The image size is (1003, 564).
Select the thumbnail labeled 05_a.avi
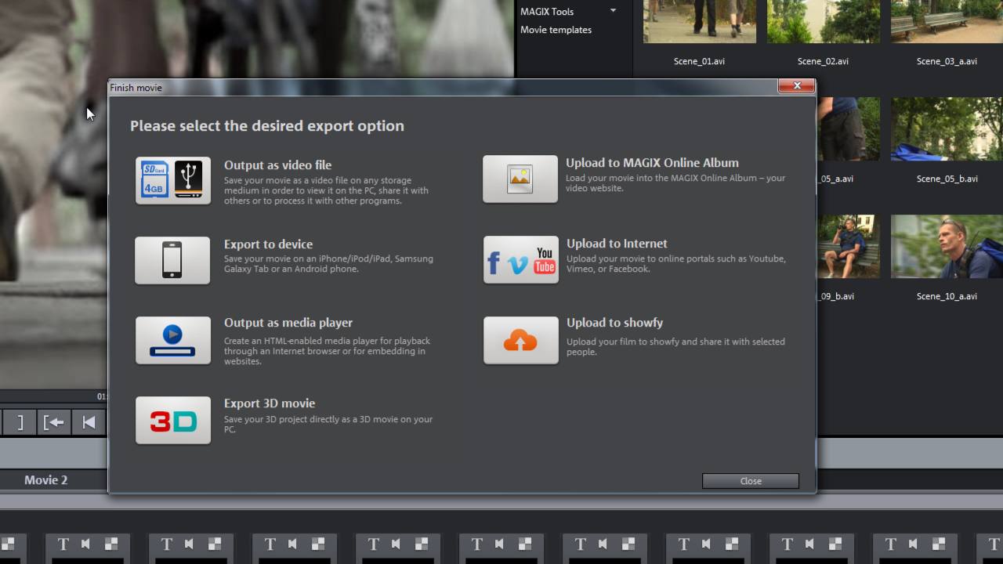[848, 128]
